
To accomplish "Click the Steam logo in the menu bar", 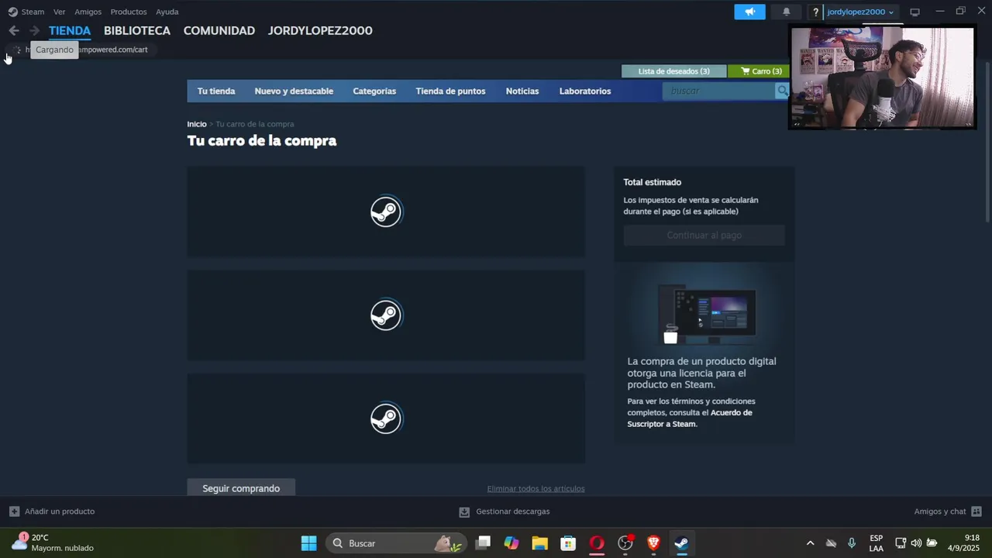I will 12,12.
